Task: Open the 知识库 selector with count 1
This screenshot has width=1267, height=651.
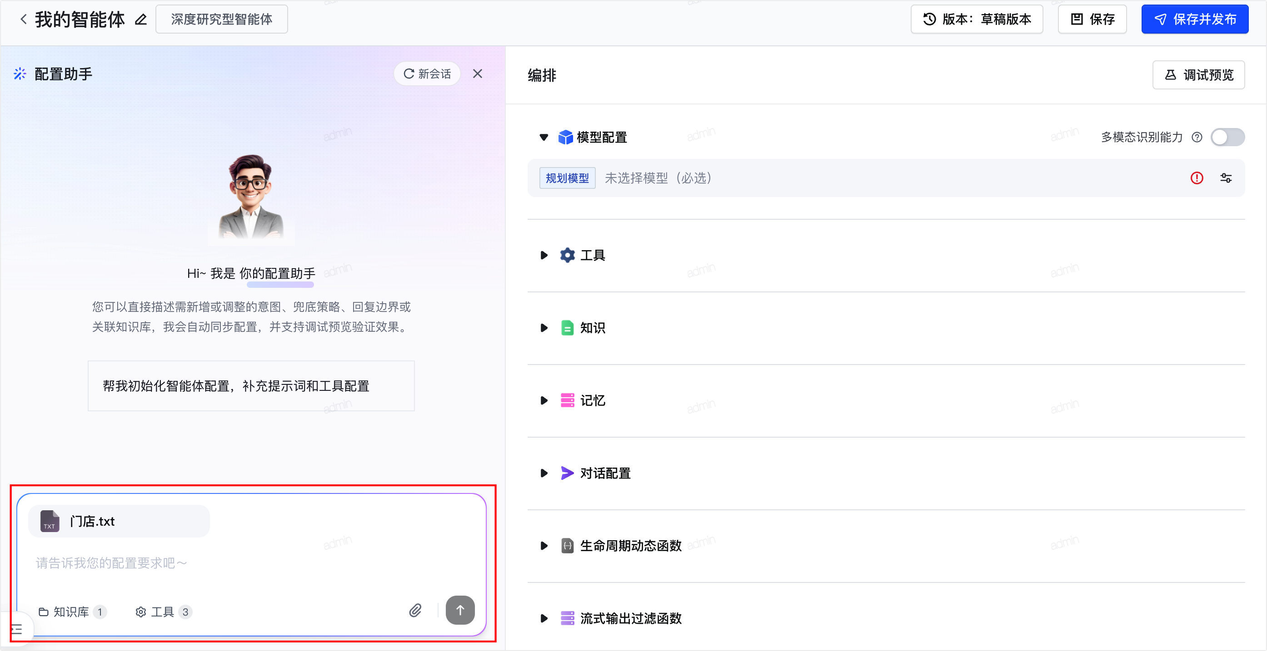Action: 72,612
